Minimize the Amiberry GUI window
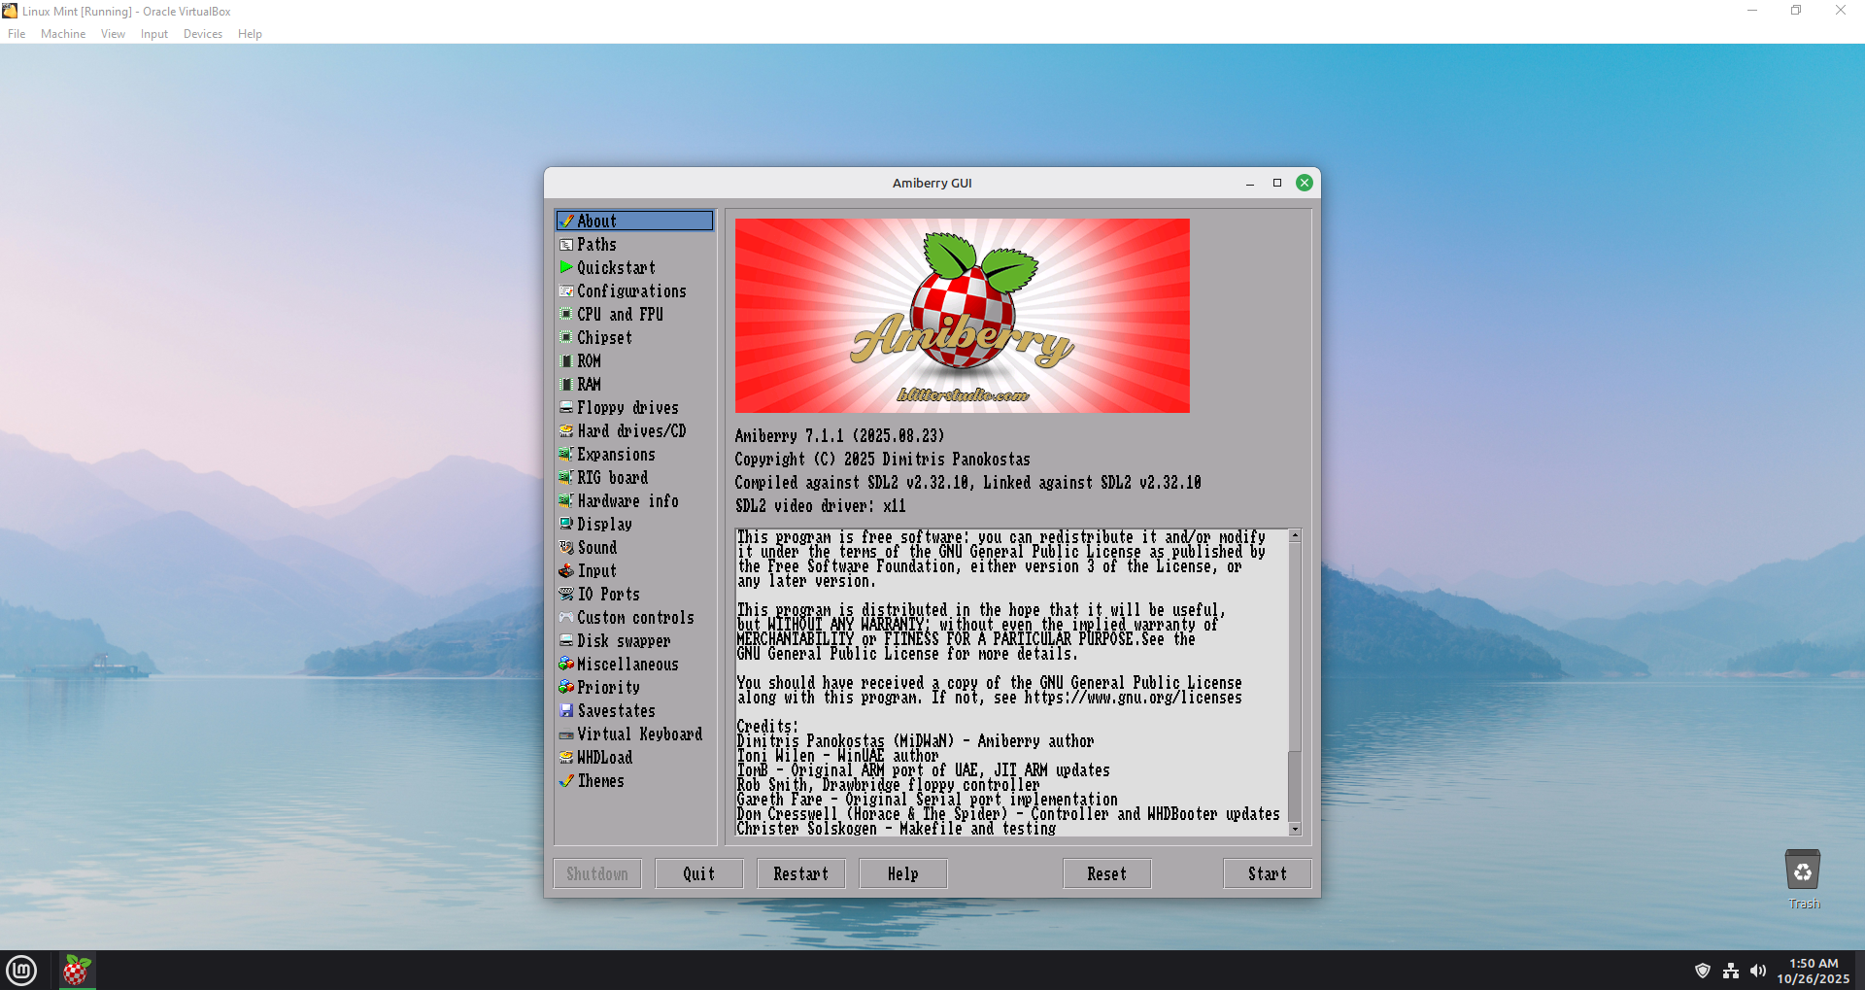 tap(1250, 183)
